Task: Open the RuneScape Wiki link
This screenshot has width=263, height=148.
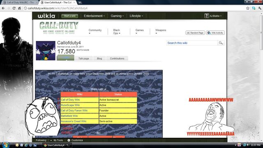Action: 70,105
